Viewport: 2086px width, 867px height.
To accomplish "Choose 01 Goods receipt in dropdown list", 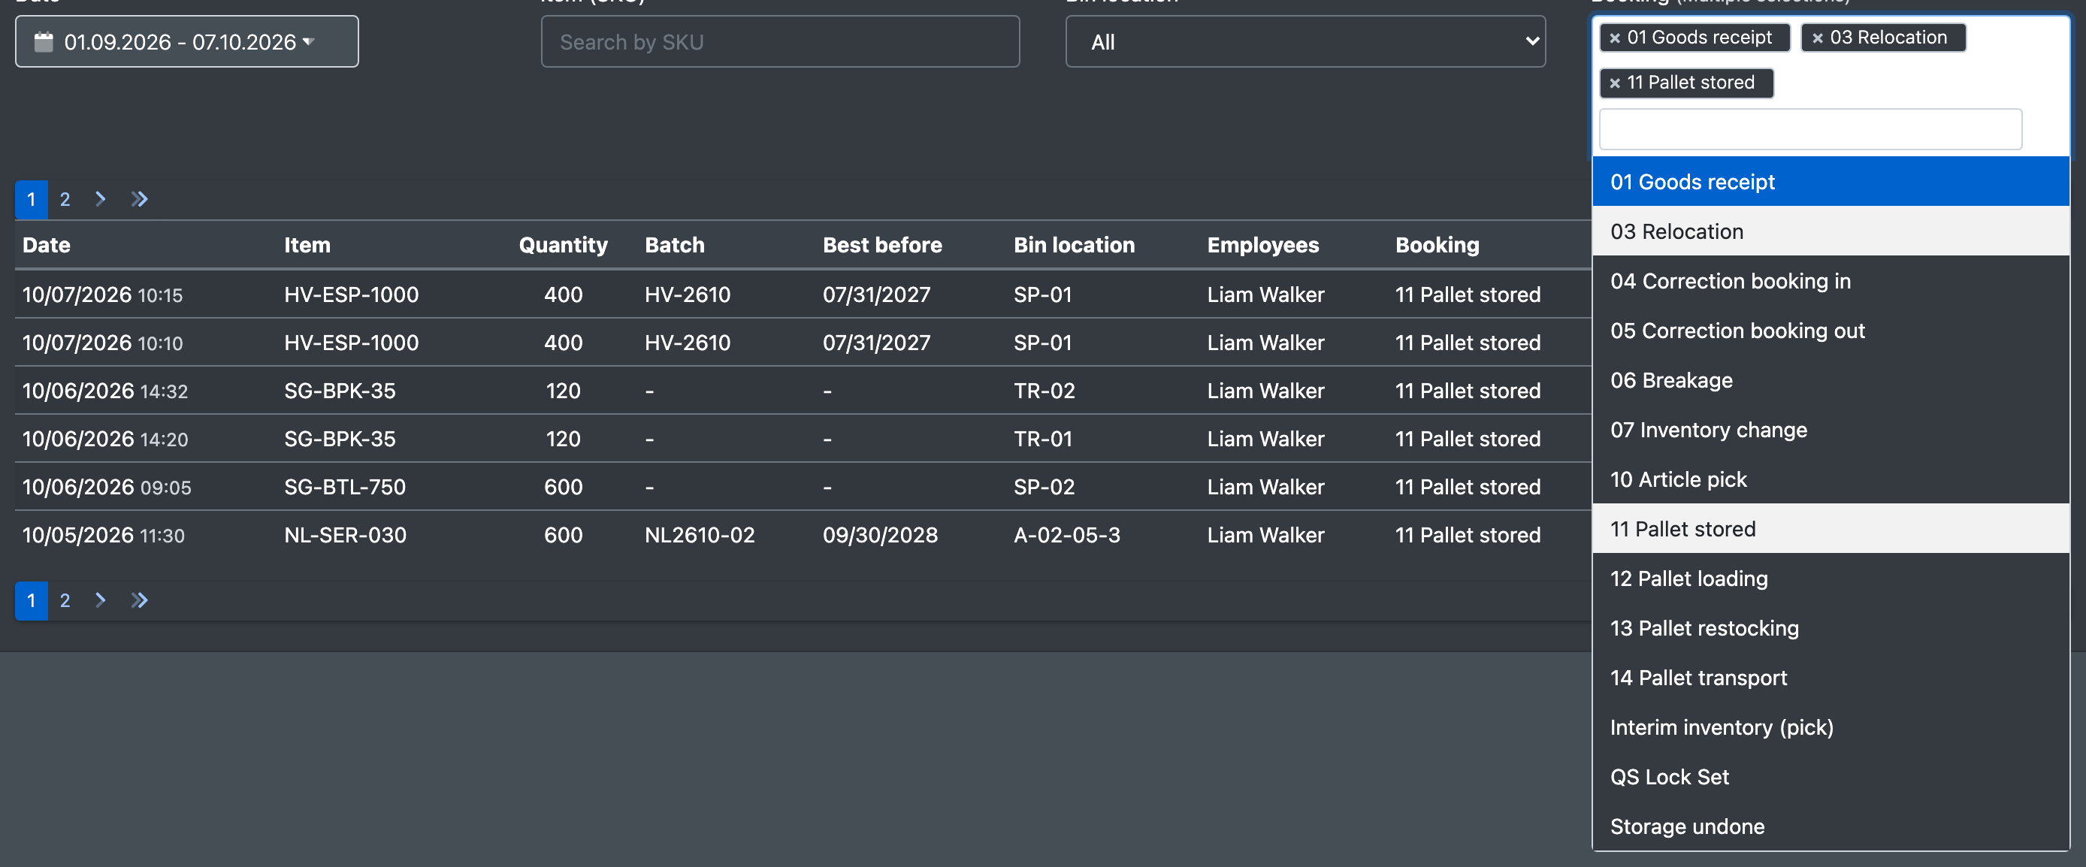I will [1830, 181].
